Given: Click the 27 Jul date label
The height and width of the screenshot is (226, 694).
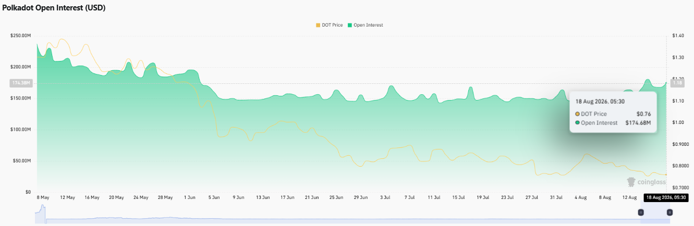Looking at the screenshot, I should coord(532,198).
